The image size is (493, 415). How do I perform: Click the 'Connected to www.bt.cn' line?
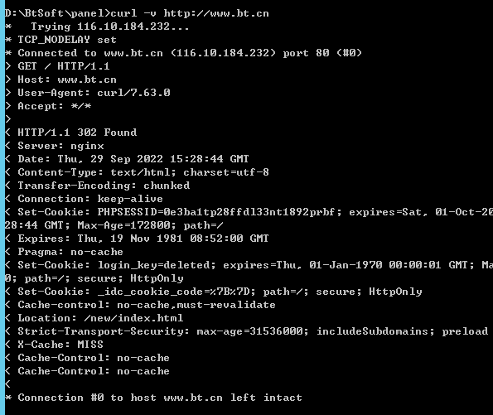(183, 53)
